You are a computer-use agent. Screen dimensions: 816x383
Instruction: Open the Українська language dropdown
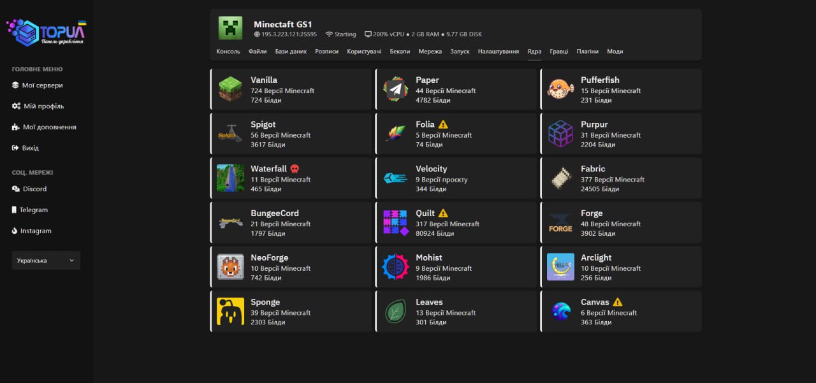pyautogui.click(x=46, y=260)
